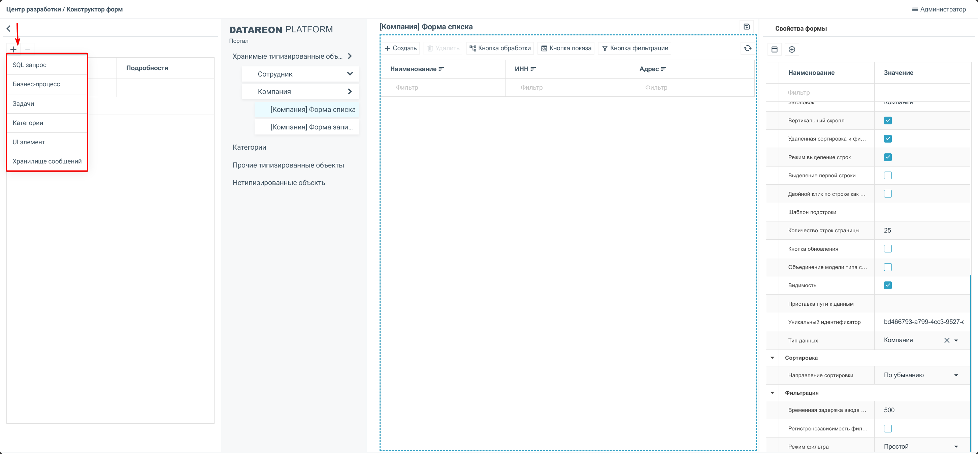Click the refresh icon in form toolbar

747,48
